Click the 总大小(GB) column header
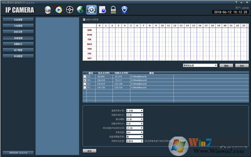 click(104, 73)
